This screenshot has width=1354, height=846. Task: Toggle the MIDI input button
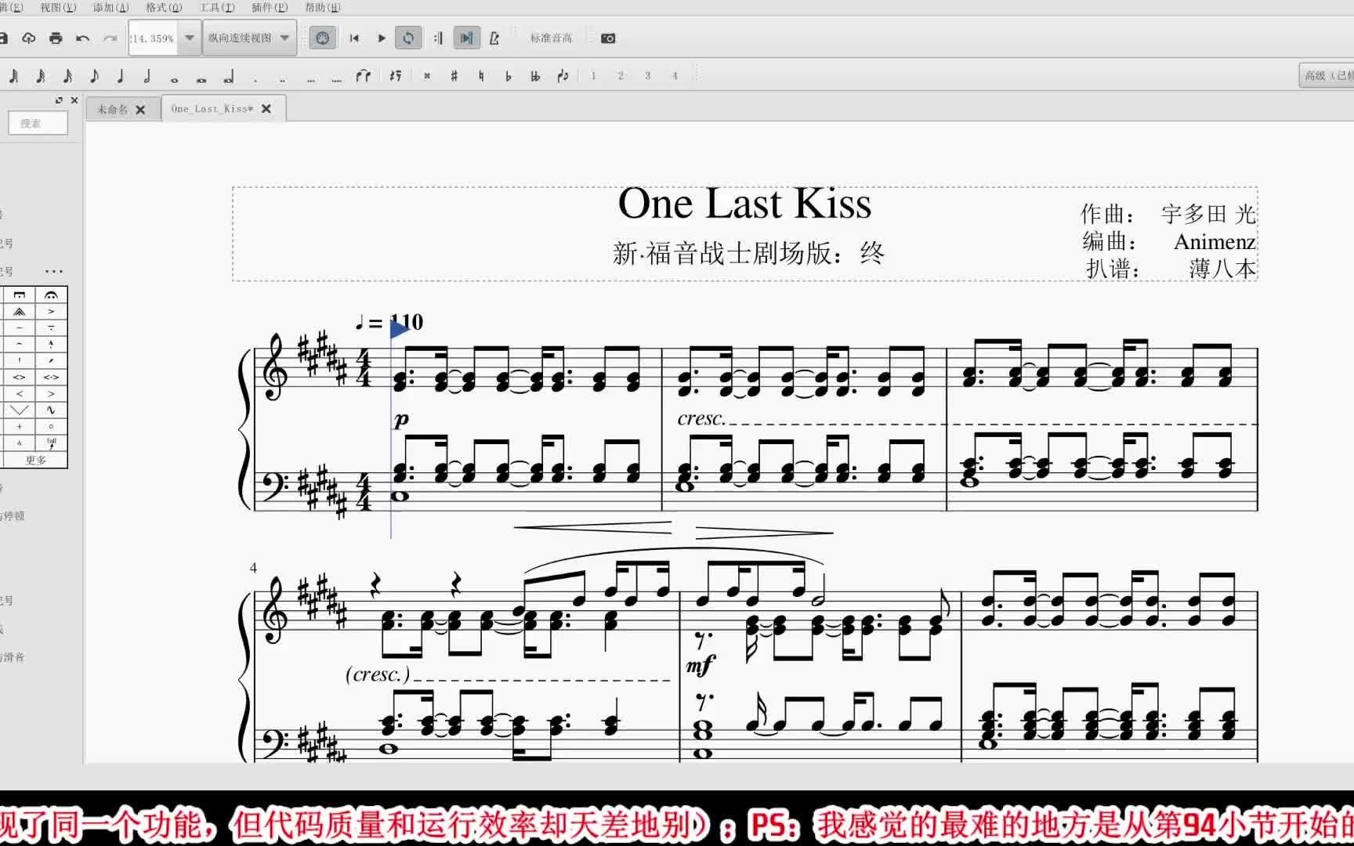tap(322, 38)
